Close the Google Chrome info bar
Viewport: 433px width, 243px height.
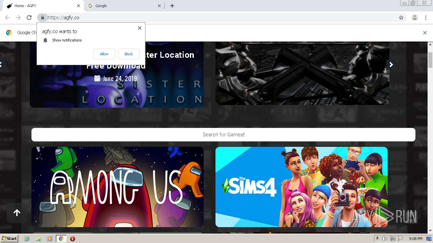[x=425, y=33]
